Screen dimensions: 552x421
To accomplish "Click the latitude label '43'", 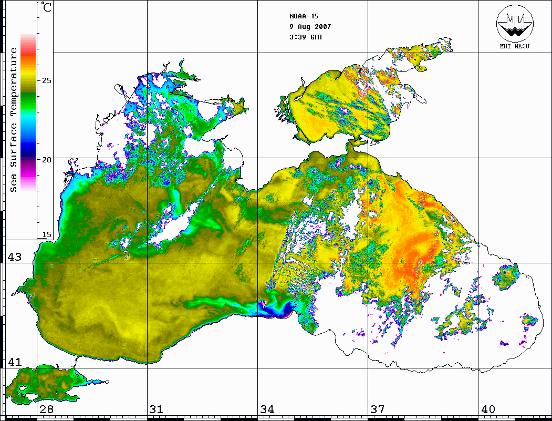I will (15, 257).
